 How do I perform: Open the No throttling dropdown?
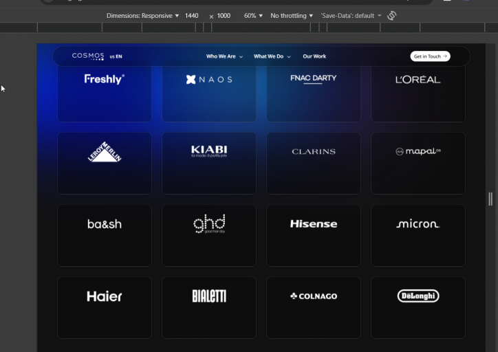tap(292, 16)
